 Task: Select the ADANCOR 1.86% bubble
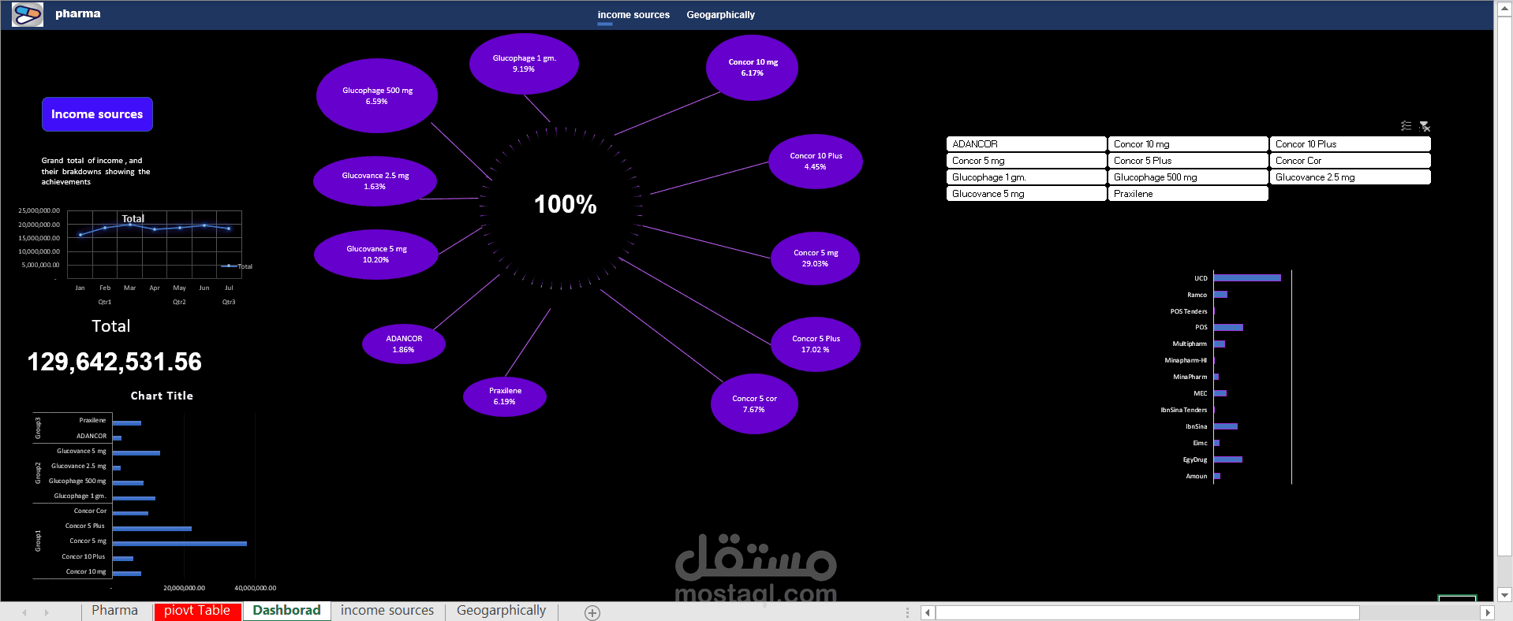tap(404, 344)
